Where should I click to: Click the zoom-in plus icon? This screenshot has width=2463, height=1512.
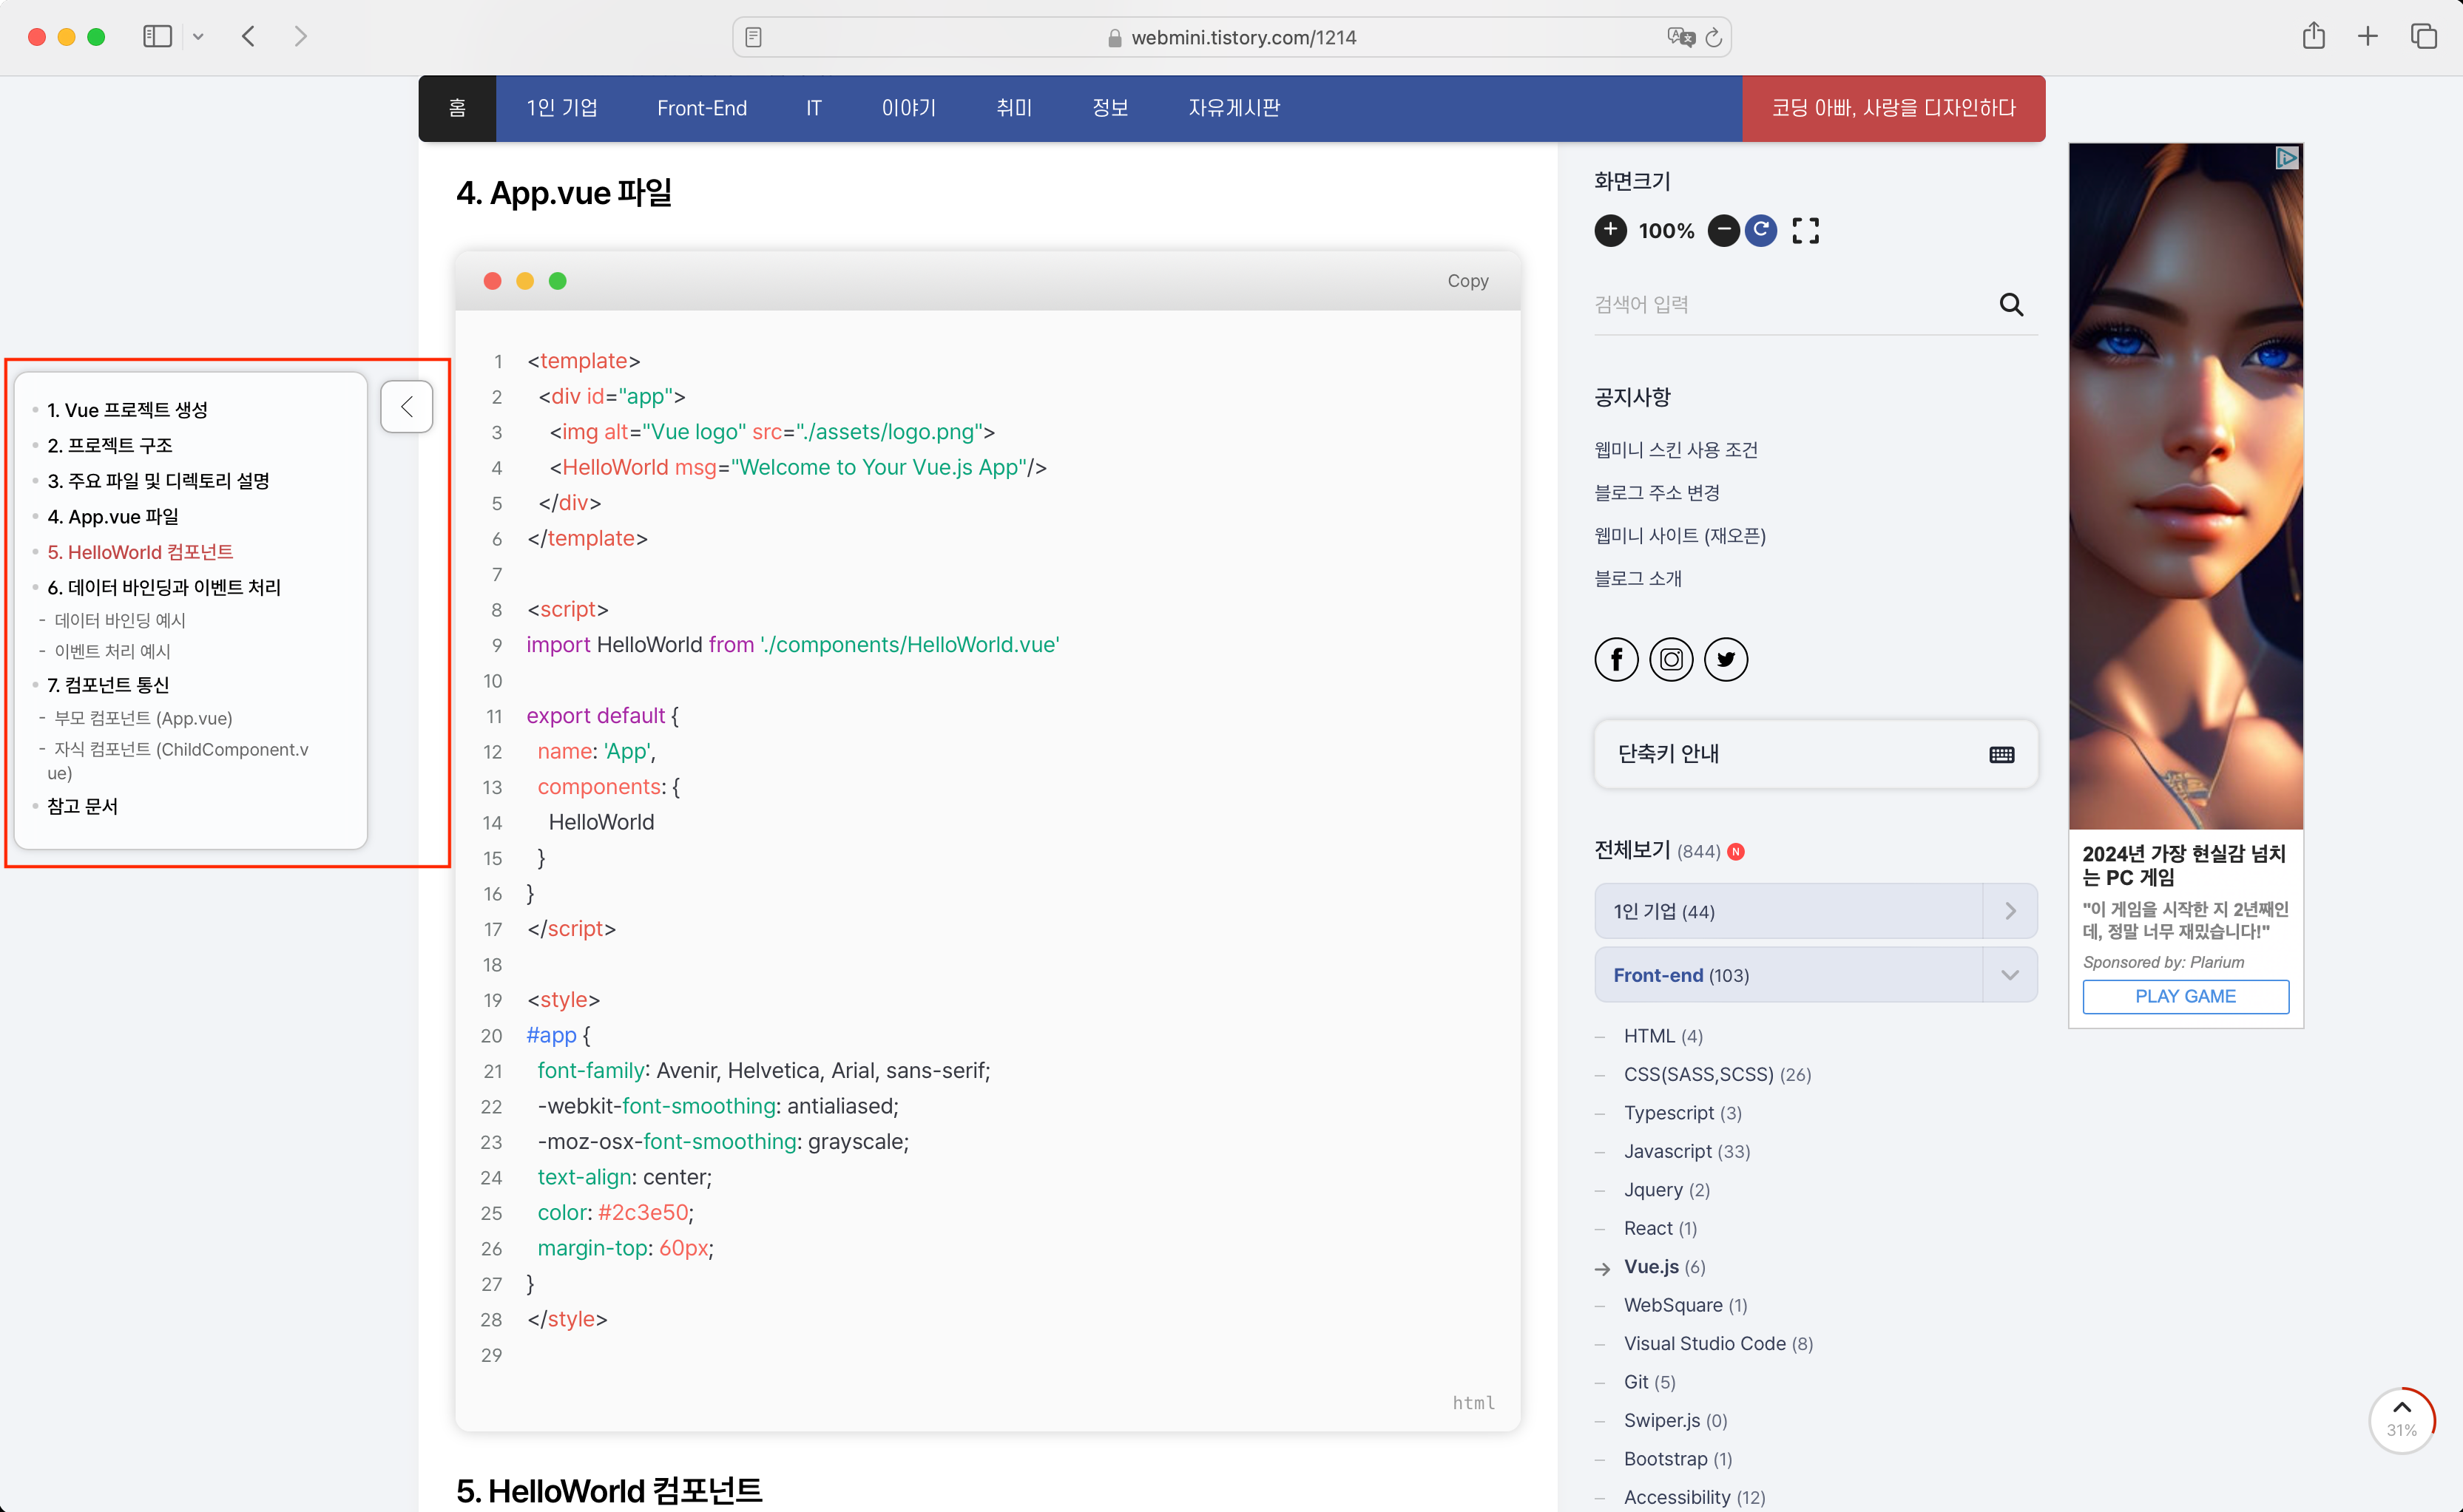(1609, 231)
